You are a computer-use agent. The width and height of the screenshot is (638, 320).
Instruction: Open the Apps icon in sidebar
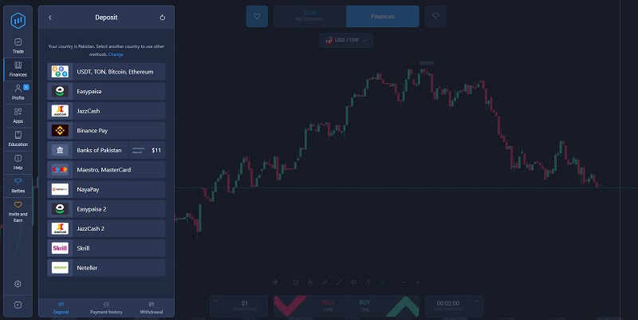(x=18, y=115)
